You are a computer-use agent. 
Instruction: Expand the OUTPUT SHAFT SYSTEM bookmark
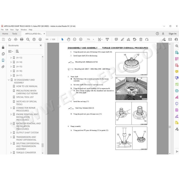pos(11,133)
